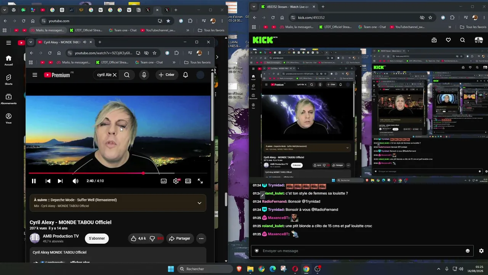
Task: Bookmark the page with the Kick window star
Action: 430,18
